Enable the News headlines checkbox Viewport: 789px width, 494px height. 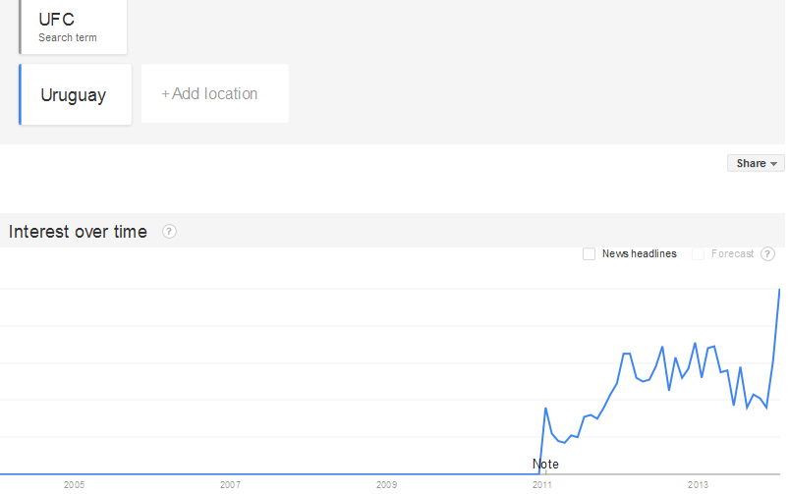click(x=589, y=254)
